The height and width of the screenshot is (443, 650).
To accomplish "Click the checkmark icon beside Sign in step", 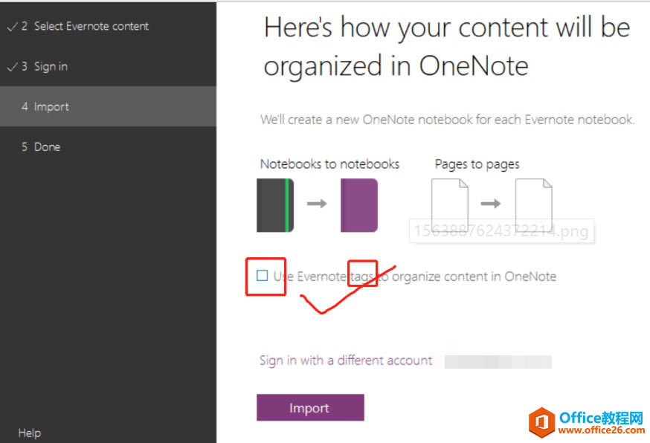I will [13, 66].
